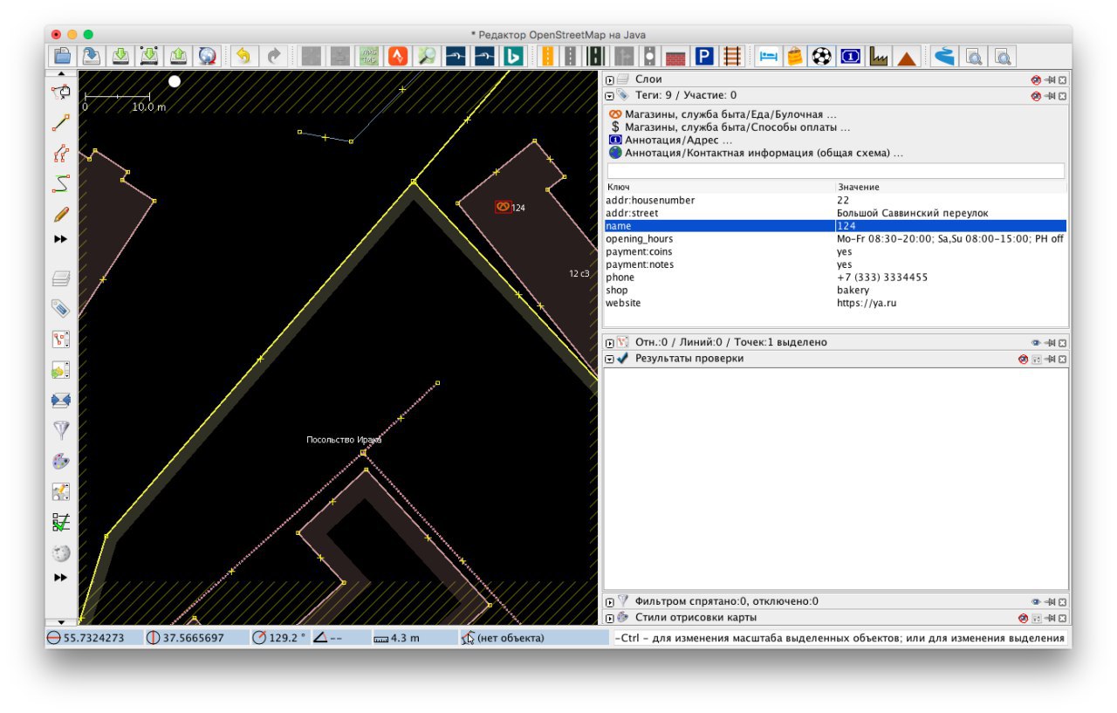Click the download map data icon
The width and height of the screenshot is (1117, 713).
pos(120,56)
